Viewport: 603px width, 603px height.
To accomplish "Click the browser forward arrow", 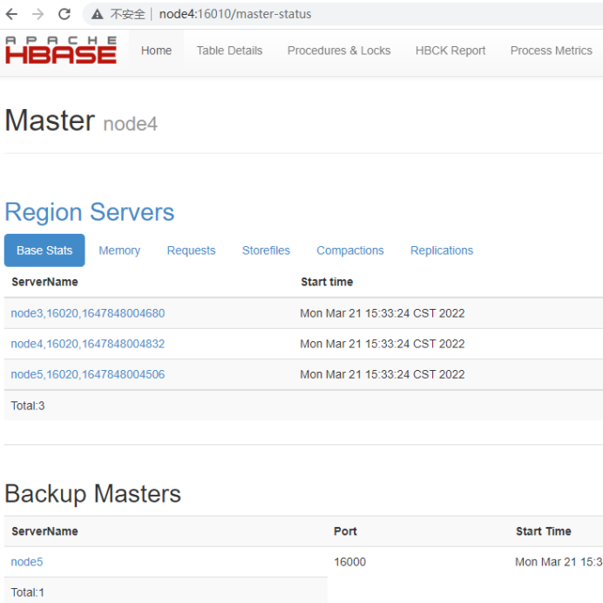I will (x=37, y=14).
